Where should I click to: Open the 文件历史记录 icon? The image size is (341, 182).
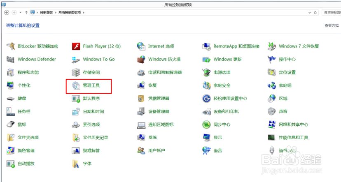76,138
